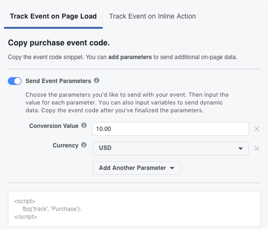Switch to Track Event on Inline Action tab

[153, 17]
